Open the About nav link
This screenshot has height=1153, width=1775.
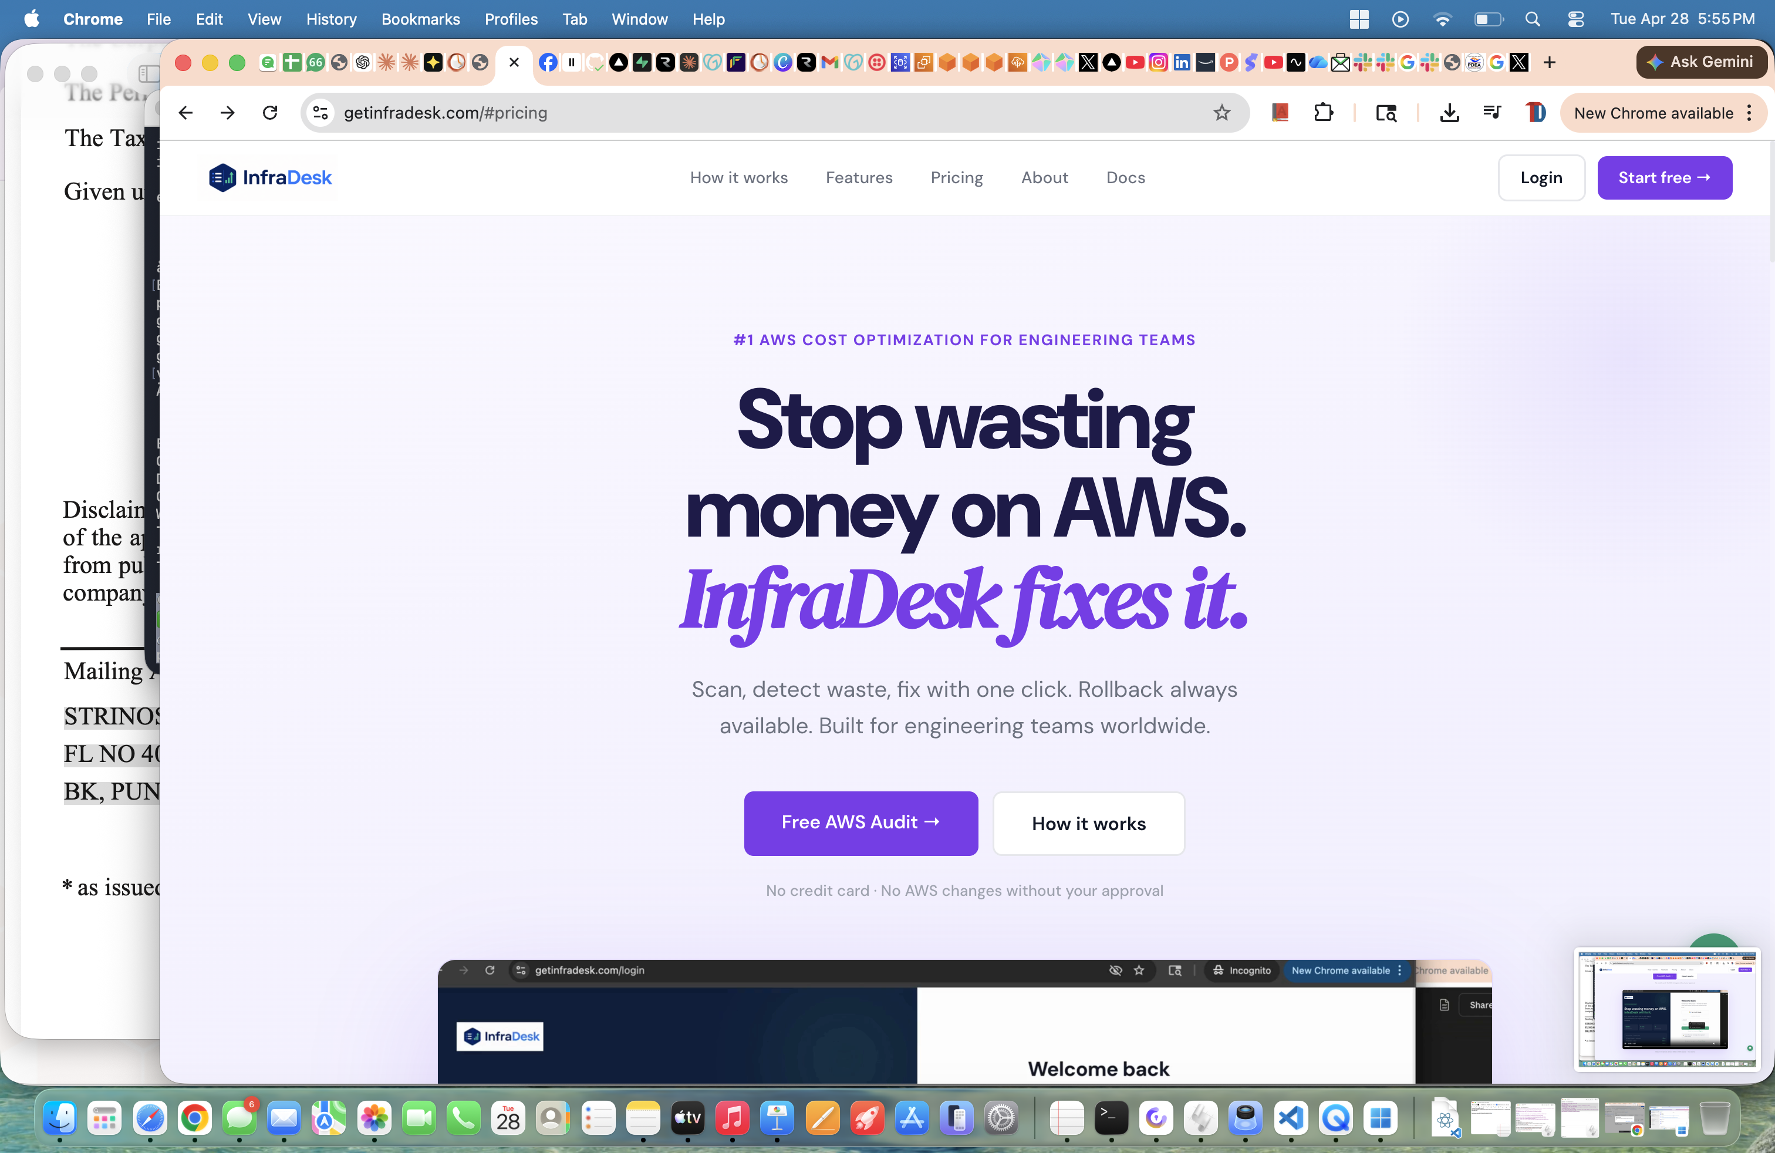(1044, 177)
